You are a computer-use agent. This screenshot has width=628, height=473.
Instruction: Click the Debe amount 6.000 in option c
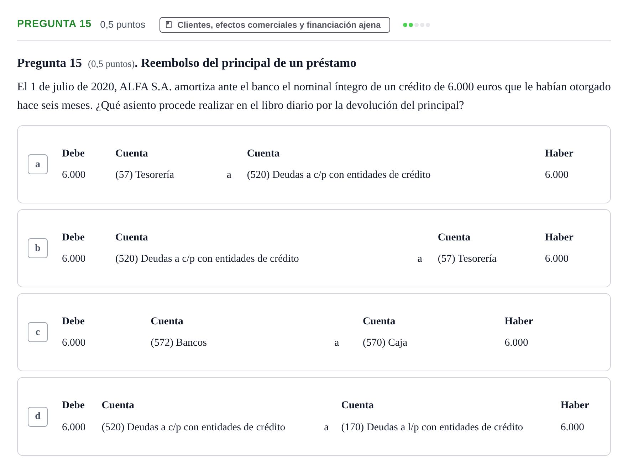click(74, 342)
